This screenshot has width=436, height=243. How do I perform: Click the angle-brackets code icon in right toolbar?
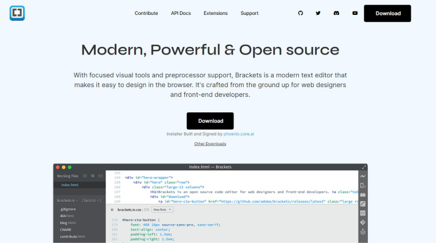tap(363, 213)
